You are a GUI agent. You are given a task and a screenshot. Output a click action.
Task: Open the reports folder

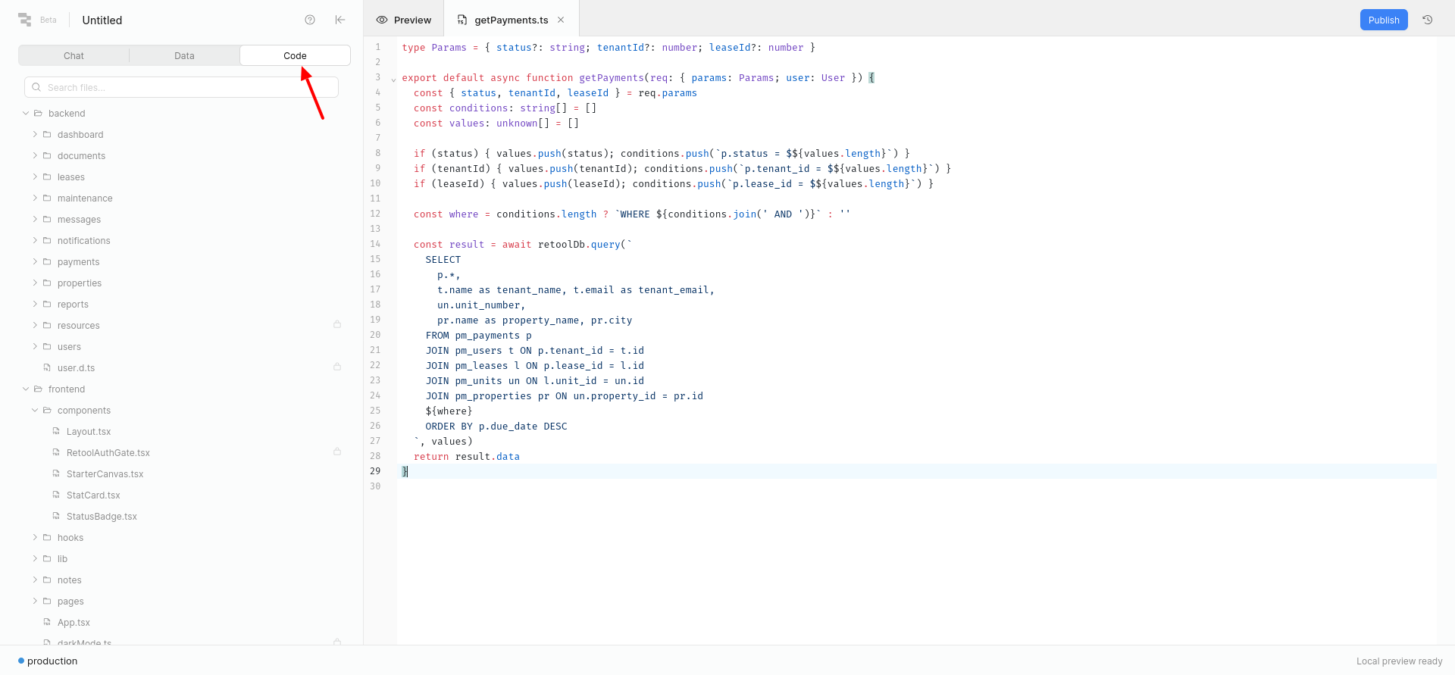[73, 304]
